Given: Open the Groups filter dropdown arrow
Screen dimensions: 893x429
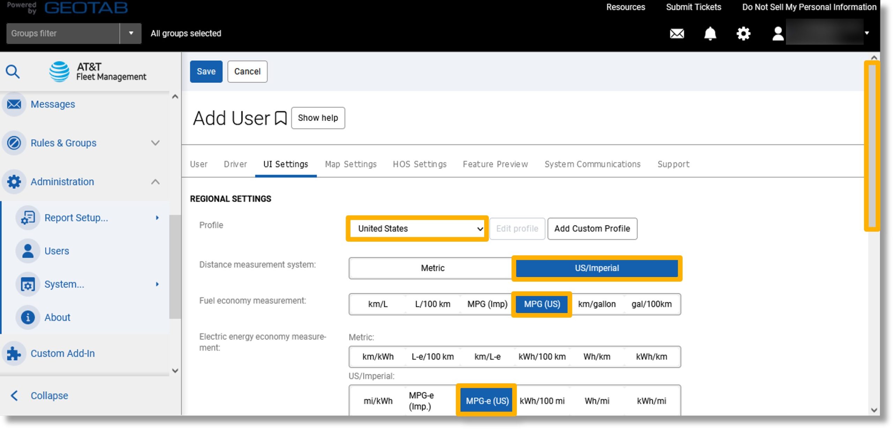Looking at the screenshot, I should click(131, 33).
